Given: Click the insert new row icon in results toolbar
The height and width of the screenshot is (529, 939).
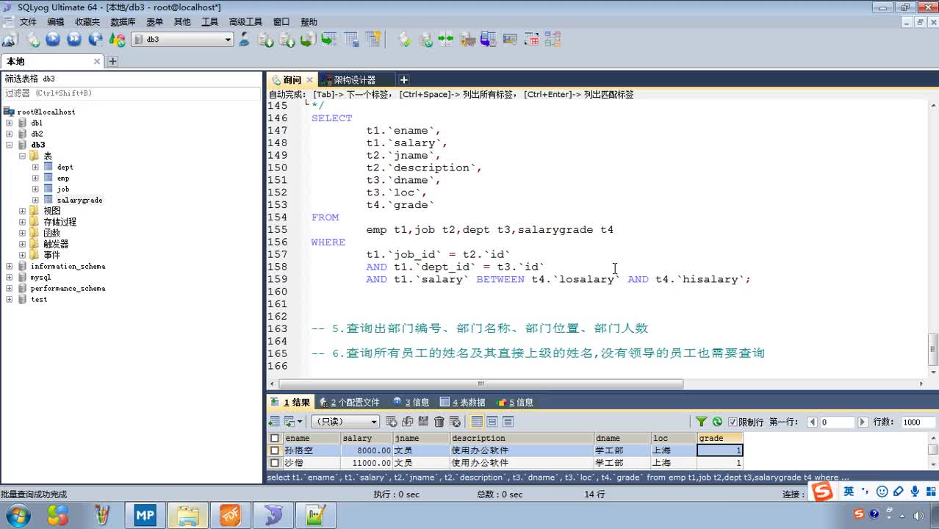Looking at the screenshot, I should point(392,422).
